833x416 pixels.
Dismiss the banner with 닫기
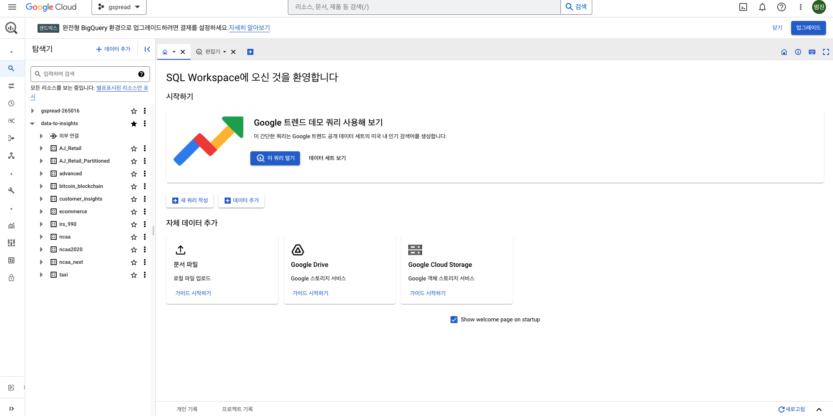coord(777,28)
